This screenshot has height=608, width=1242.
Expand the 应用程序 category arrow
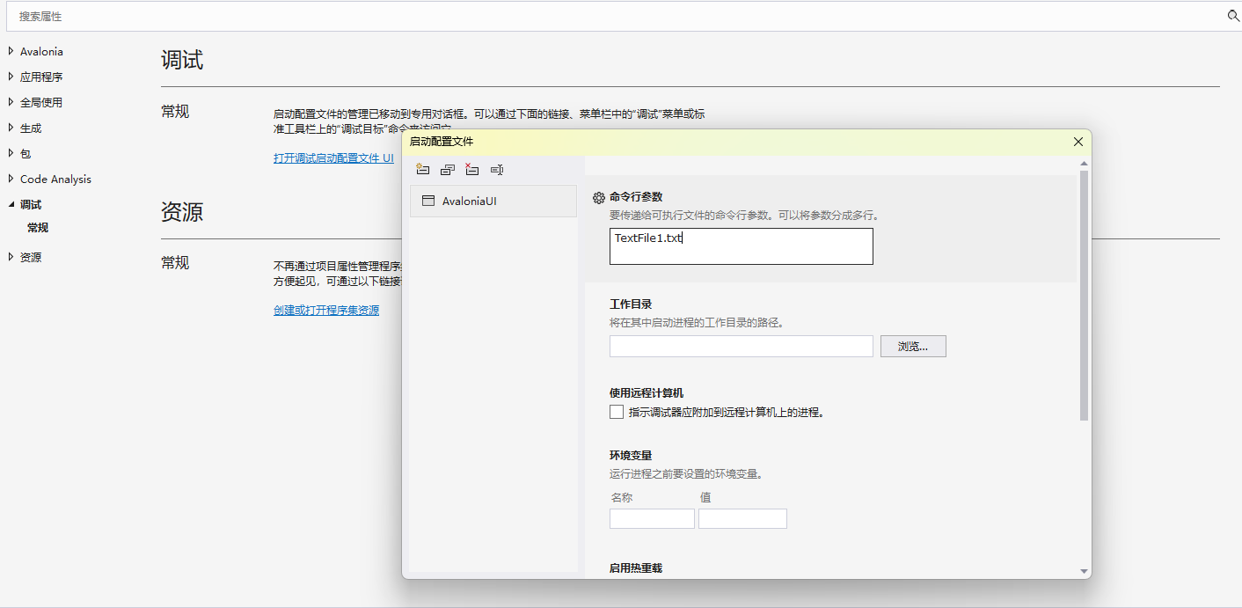click(x=11, y=77)
